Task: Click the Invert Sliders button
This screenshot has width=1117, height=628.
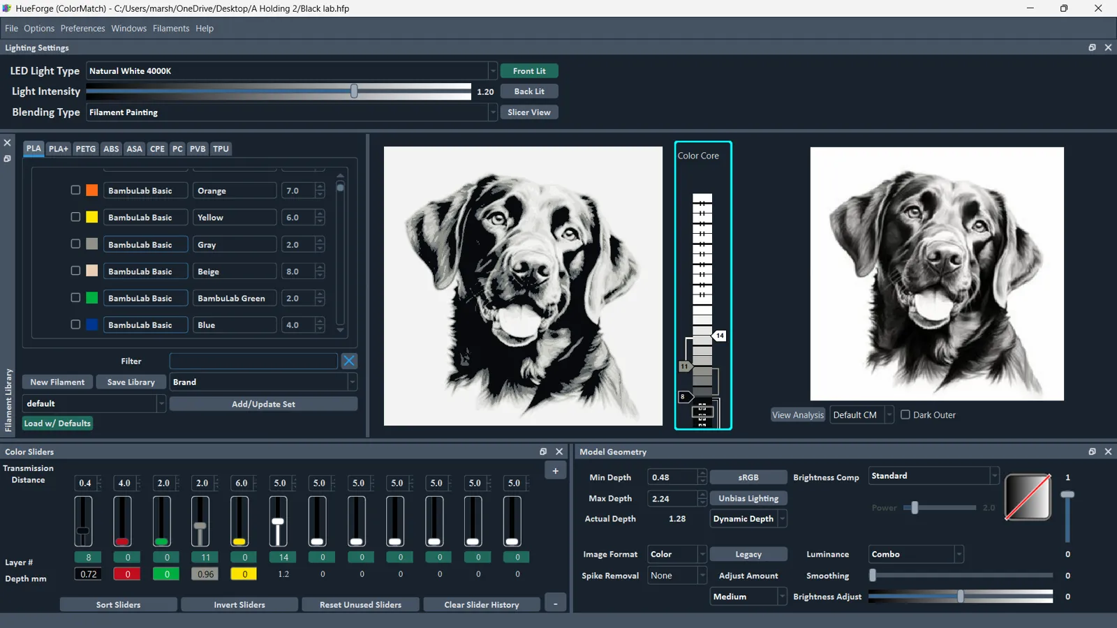Action: [239, 604]
